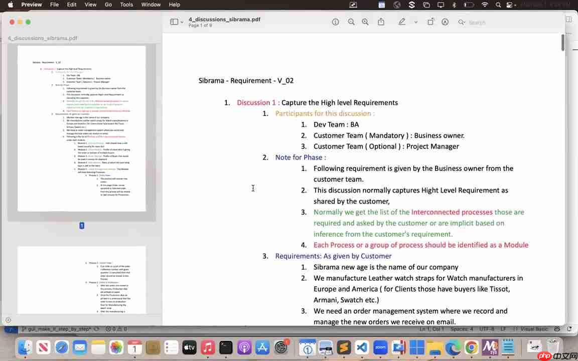
Task: Open the Share icon in toolbar
Action: tap(381, 22)
